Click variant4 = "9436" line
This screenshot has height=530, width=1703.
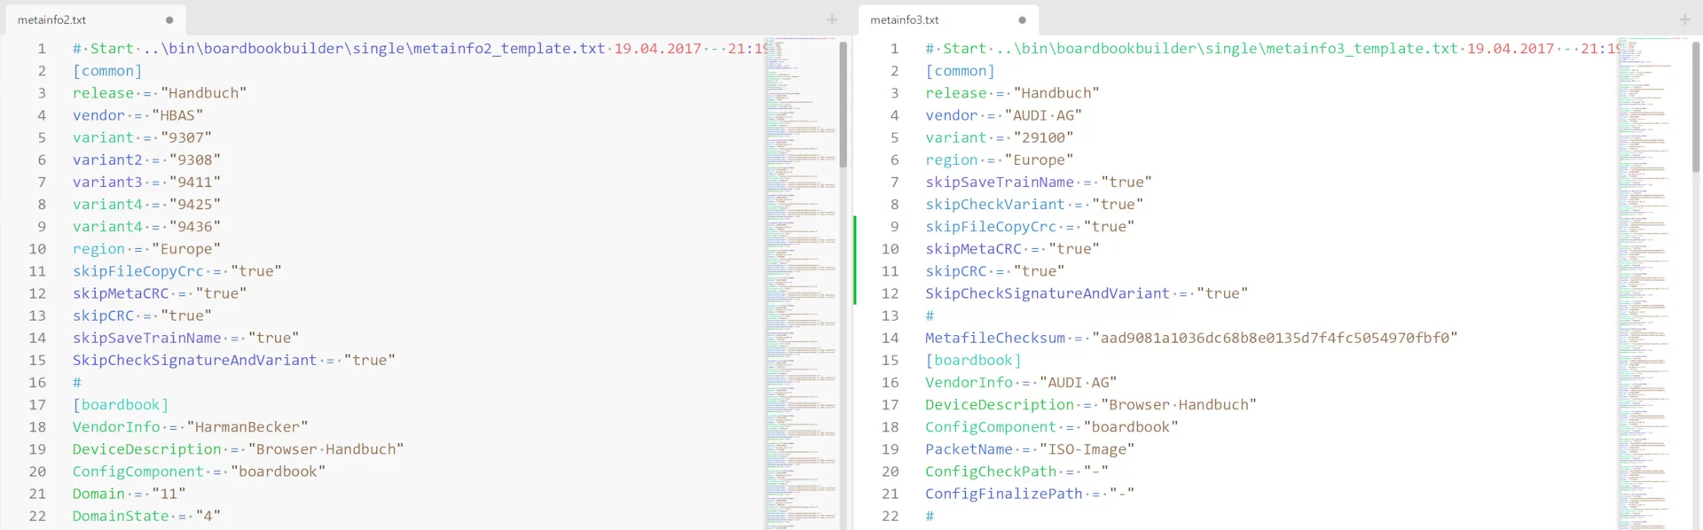click(x=146, y=226)
